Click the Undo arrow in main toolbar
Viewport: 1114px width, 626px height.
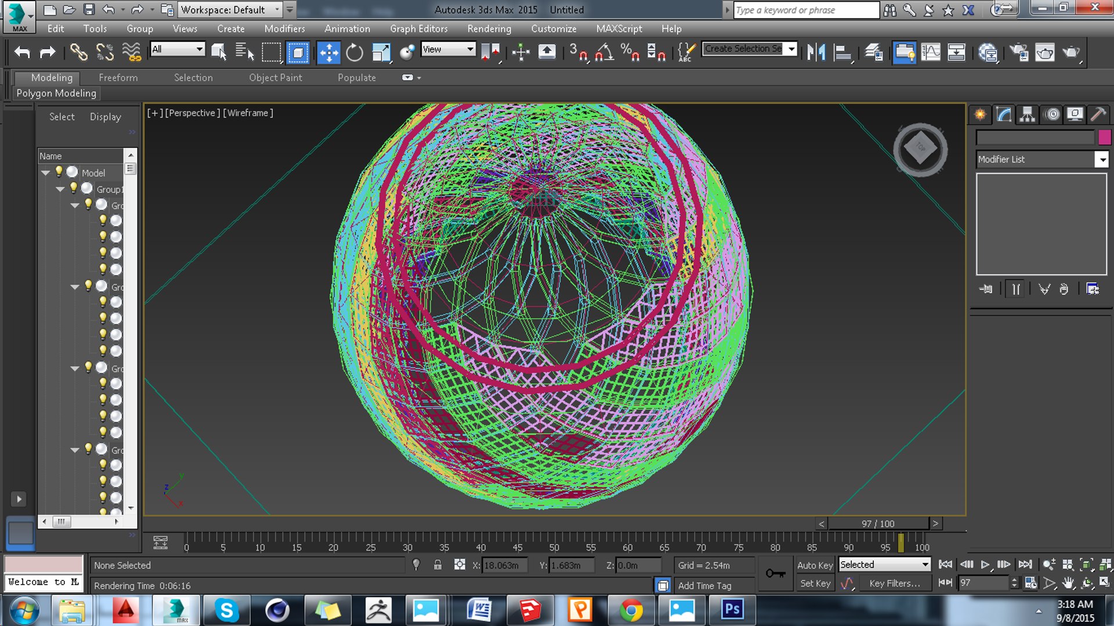click(x=22, y=52)
